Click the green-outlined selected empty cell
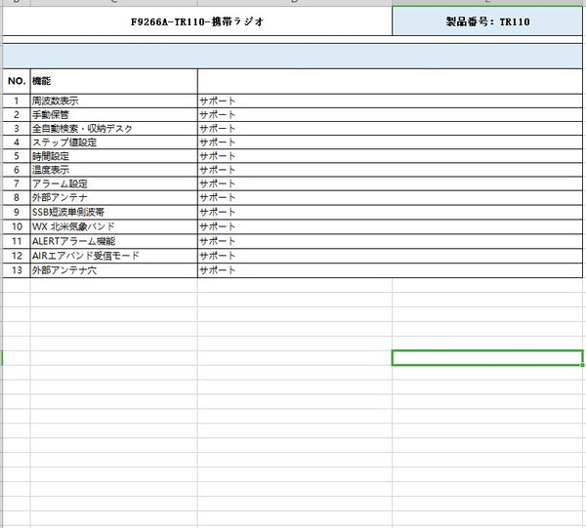 (x=487, y=357)
